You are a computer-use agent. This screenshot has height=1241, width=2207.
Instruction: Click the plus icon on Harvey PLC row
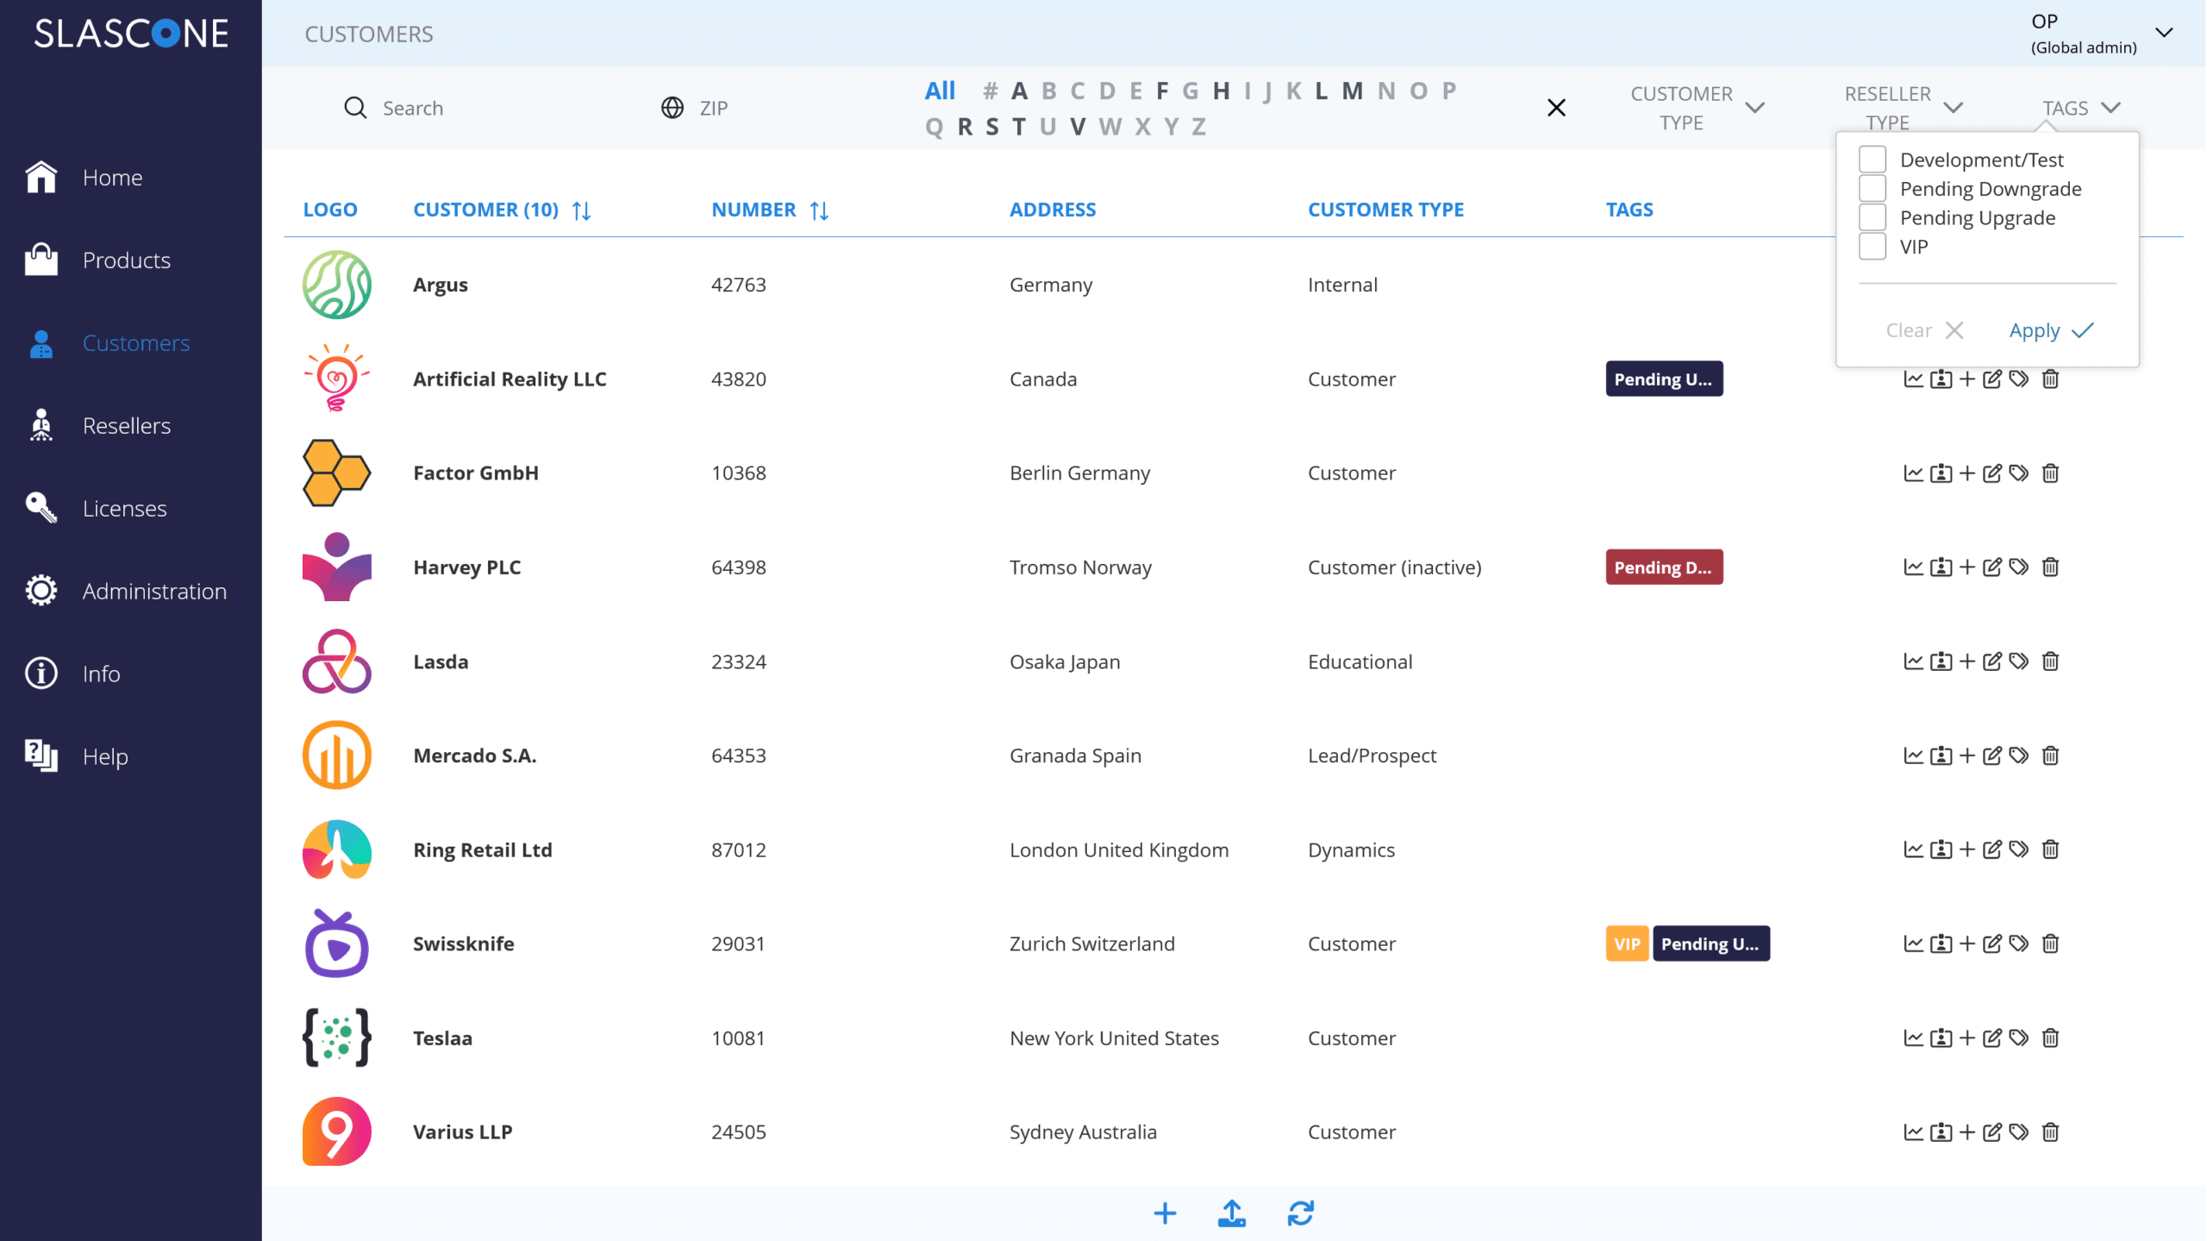point(1967,567)
